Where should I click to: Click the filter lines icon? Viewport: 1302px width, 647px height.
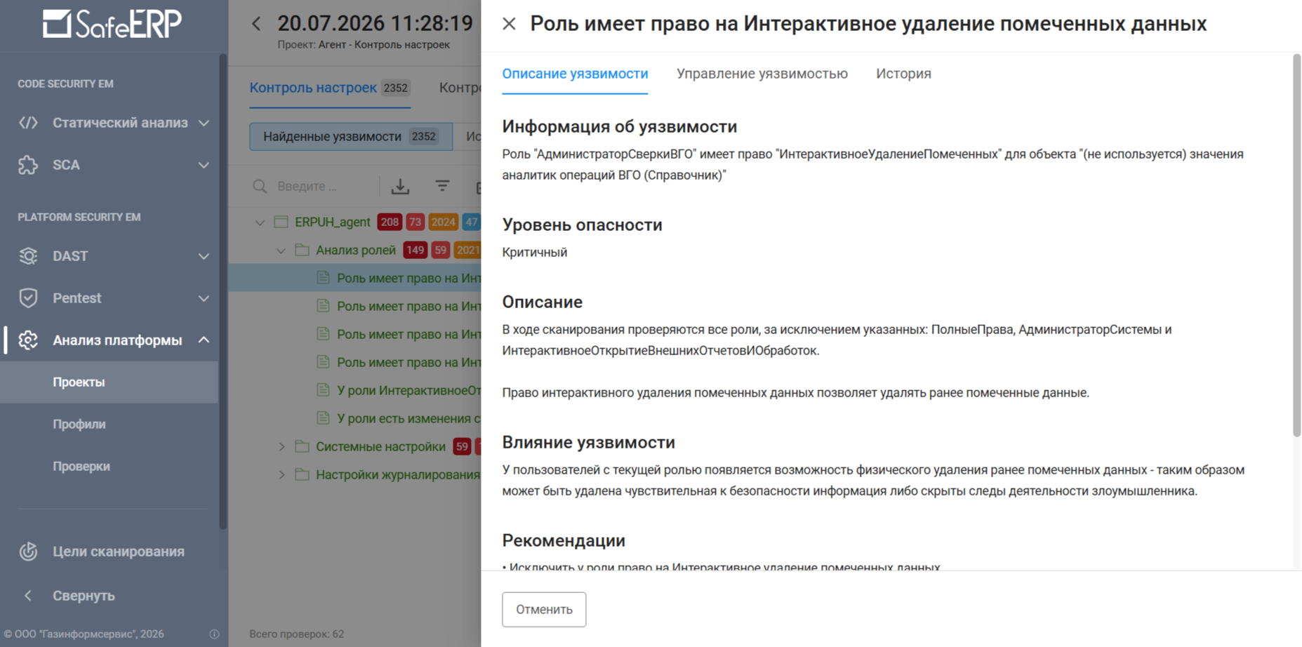coord(442,185)
